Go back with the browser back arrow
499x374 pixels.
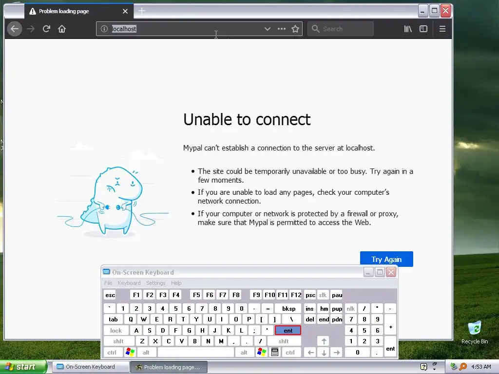point(15,29)
